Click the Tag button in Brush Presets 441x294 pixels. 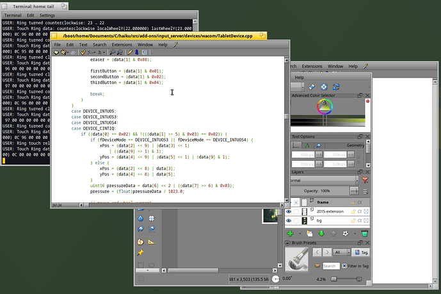361,252
